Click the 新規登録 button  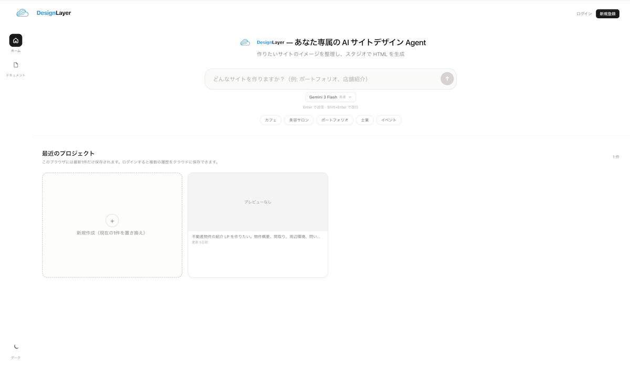[607, 14]
